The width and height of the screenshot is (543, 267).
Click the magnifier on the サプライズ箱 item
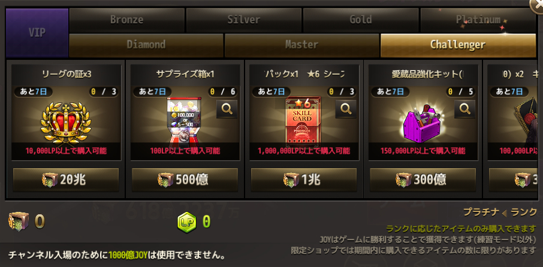tap(227, 110)
